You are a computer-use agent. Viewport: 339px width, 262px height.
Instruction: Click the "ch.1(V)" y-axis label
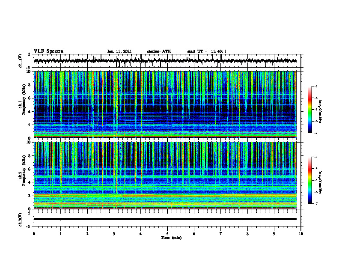tap(21, 61)
